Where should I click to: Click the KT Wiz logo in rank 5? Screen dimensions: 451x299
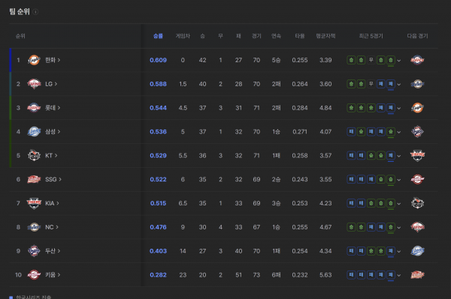pyautogui.click(x=34, y=155)
